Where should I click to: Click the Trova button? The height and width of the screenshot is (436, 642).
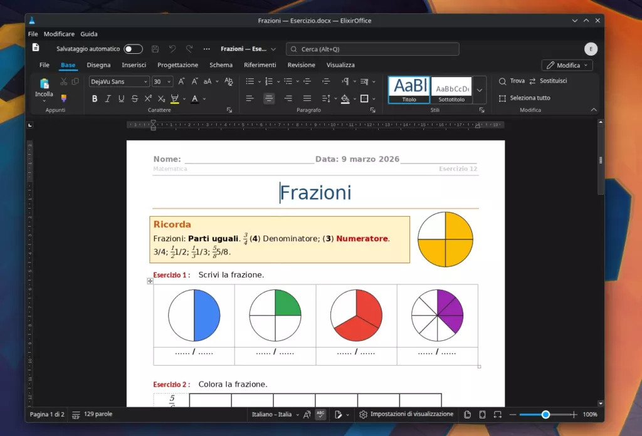tap(512, 81)
